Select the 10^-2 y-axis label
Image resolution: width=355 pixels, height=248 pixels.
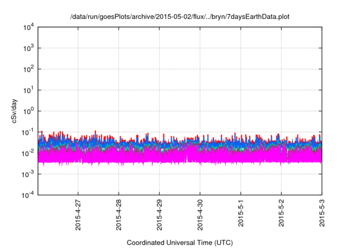point(28,153)
